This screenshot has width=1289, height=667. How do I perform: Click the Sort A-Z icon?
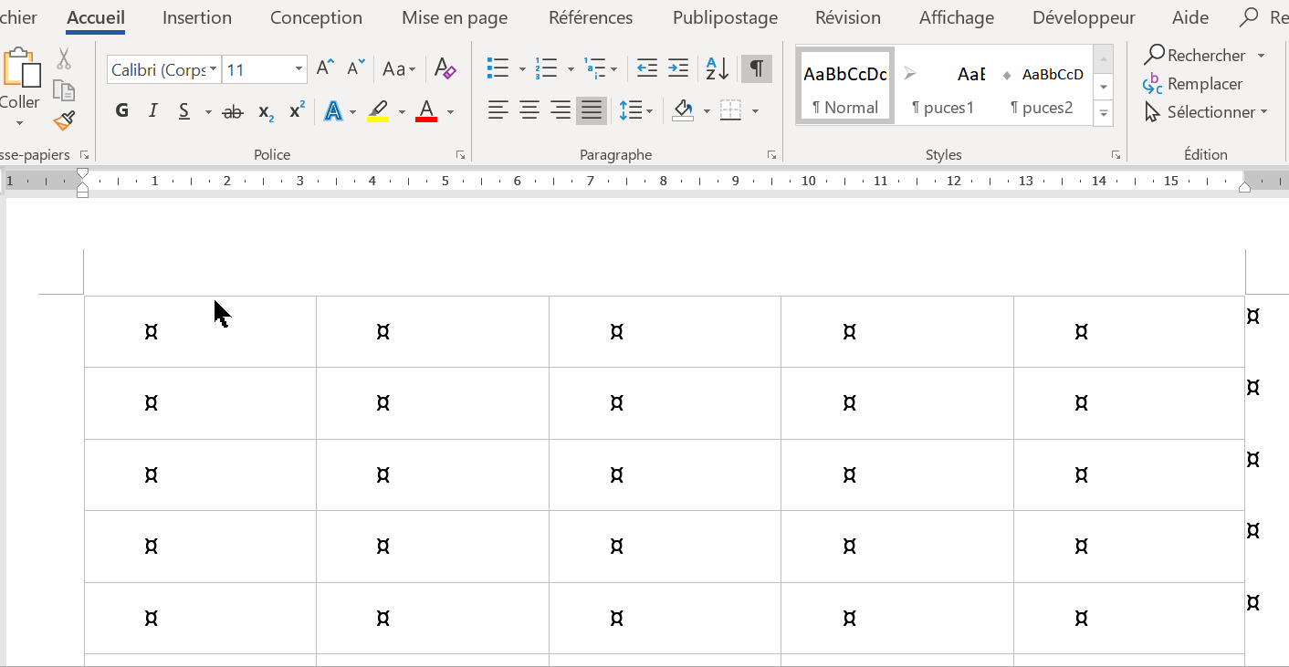718,68
